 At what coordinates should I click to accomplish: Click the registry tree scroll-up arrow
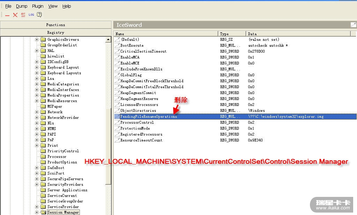108,40
